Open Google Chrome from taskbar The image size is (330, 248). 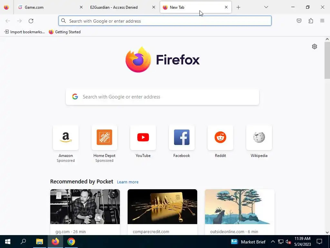click(x=71, y=242)
